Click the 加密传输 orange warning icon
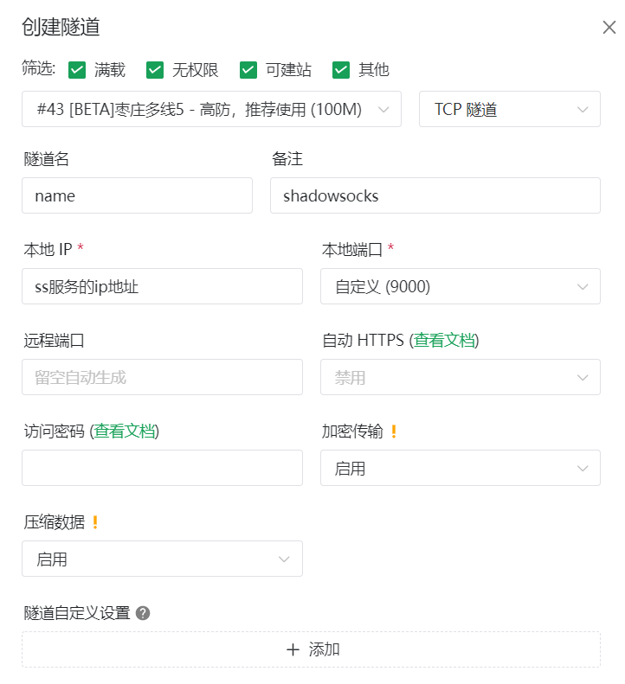 pyautogui.click(x=394, y=431)
